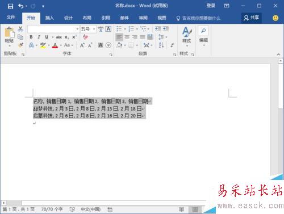The height and width of the screenshot is (214, 284).
Task: Toggle strikethrough abc formatting
Action: tap(59, 37)
